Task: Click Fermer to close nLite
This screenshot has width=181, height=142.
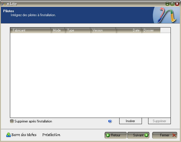Action: coord(165,135)
